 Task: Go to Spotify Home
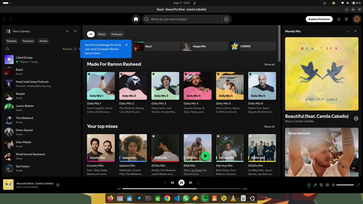tap(136, 19)
